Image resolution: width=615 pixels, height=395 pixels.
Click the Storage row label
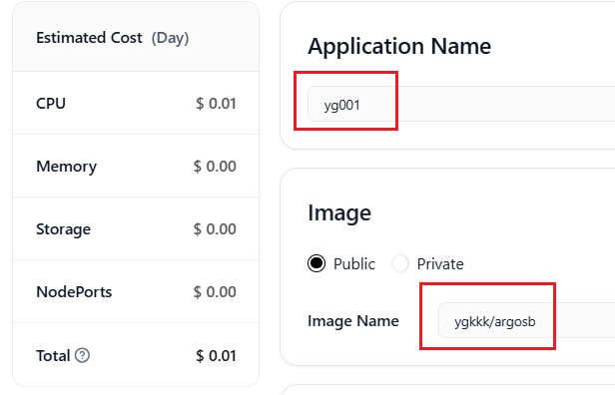pyautogui.click(x=63, y=229)
